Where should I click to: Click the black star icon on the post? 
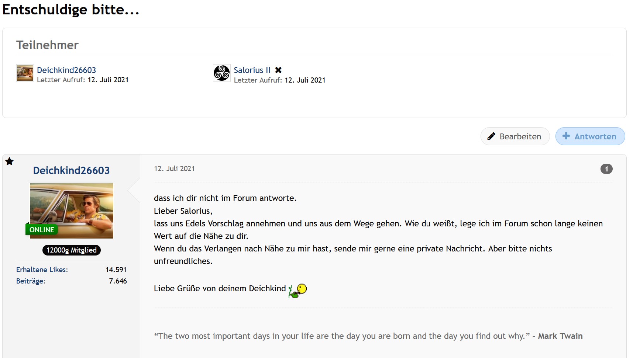tap(10, 161)
